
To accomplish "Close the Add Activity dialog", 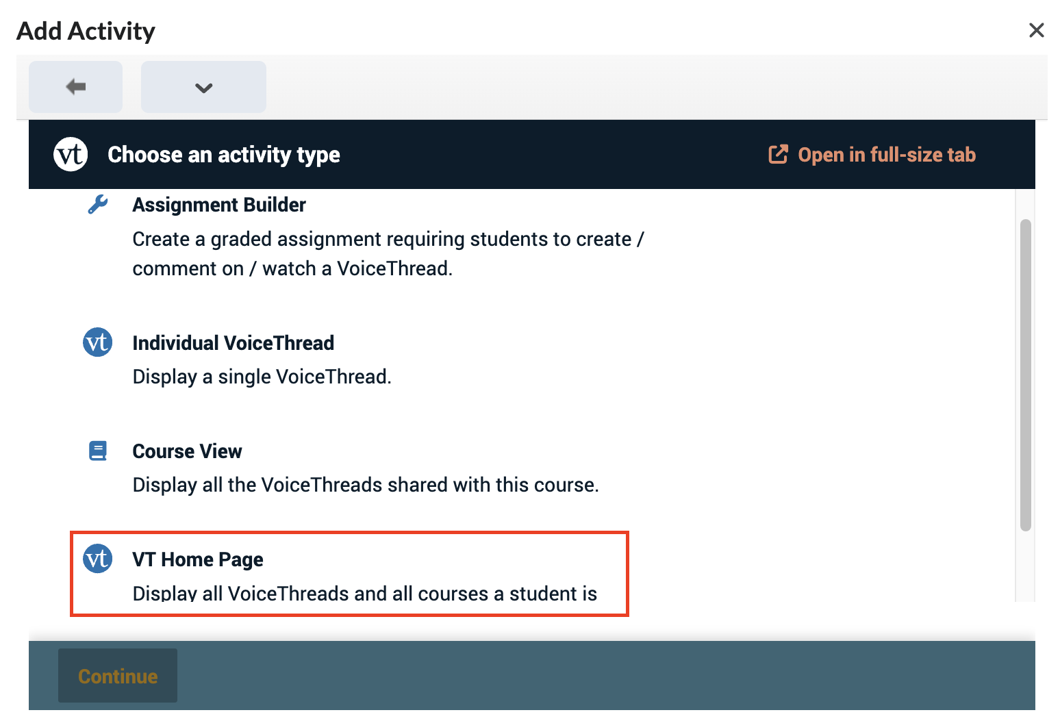I will [x=1036, y=30].
